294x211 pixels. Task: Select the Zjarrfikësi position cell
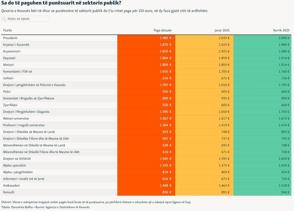click(x=10, y=105)
